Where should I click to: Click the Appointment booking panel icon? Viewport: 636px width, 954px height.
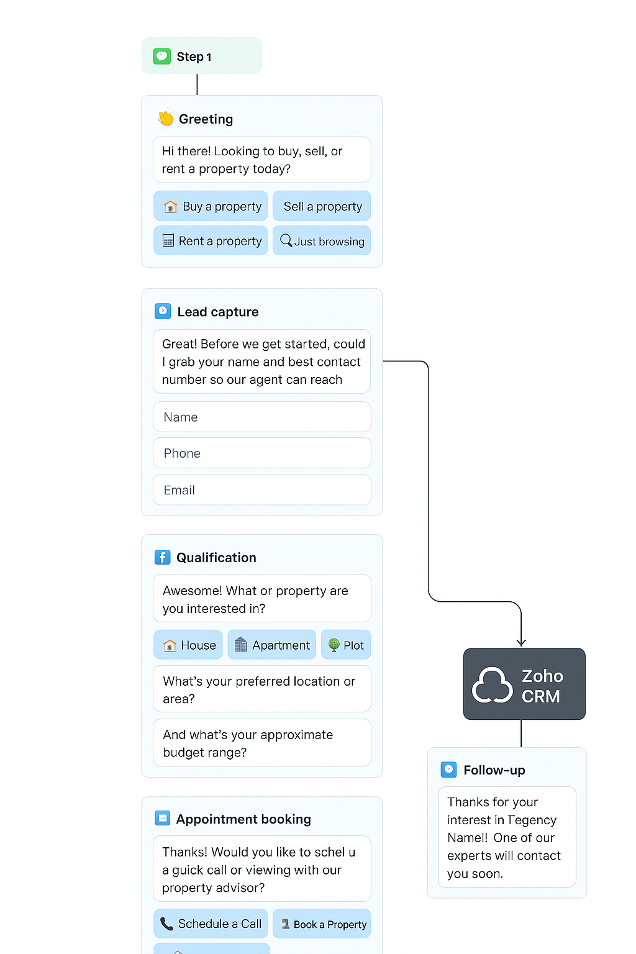point(162,818)
